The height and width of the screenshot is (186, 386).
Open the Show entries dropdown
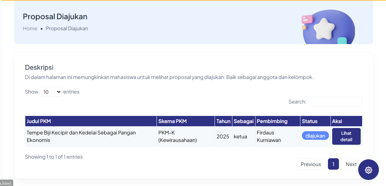pyautogui.click(x=51, y=92)
